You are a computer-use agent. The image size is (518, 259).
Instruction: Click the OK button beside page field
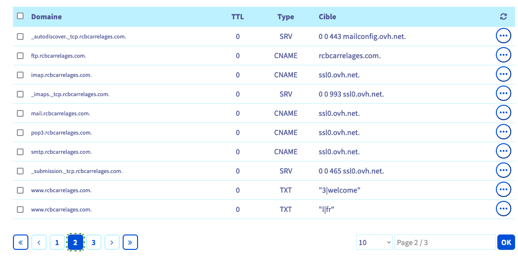[x=506, y=243]
